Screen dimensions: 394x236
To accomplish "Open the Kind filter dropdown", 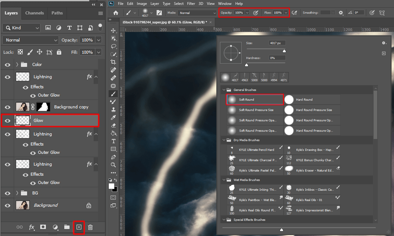I will tap(21, 28).
